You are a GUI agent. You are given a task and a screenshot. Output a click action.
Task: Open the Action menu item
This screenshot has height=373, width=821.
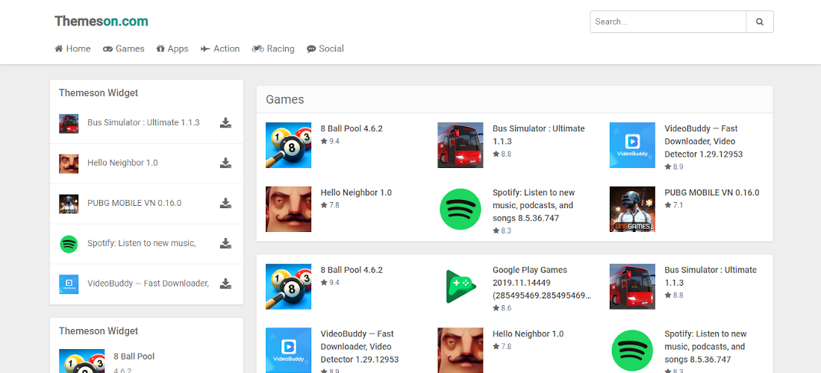coord(220,48)
